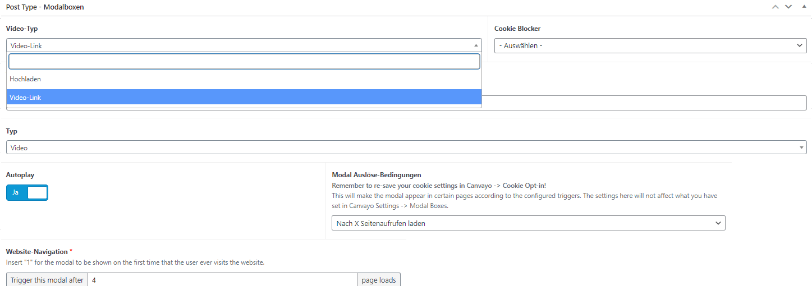Focus the search box in Video-Typ dropdown
This screenshot has width=812, height=286.
tap(244, 61)
